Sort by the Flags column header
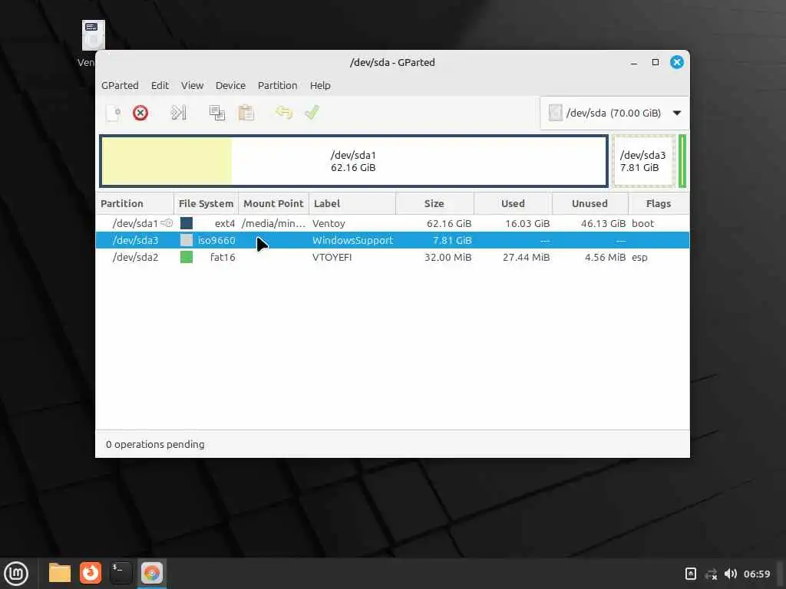 658,204
